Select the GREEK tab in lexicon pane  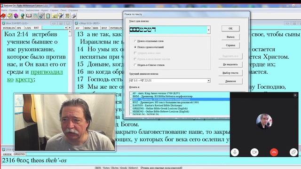click(8, 154)
